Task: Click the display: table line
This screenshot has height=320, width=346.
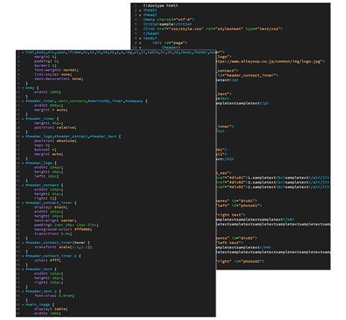Action: 51,309
